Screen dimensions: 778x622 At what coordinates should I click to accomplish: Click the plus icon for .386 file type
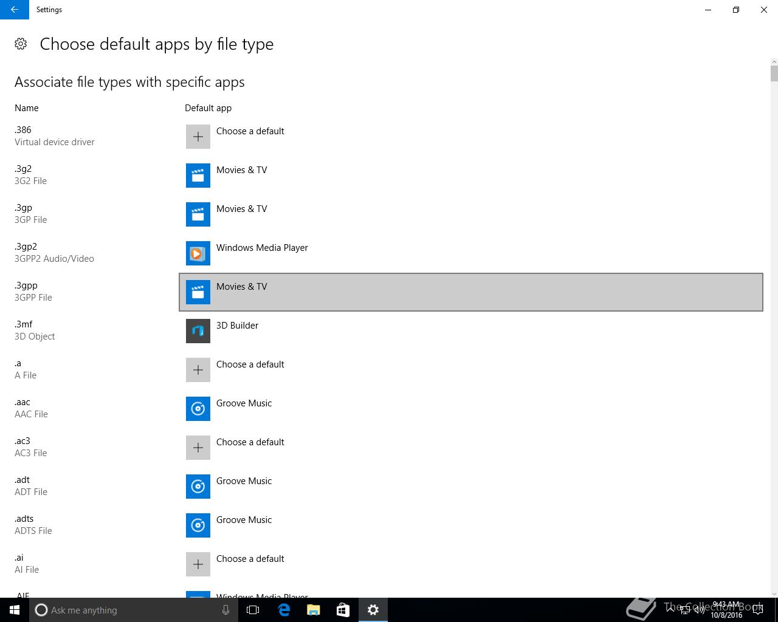click(198, 137)
